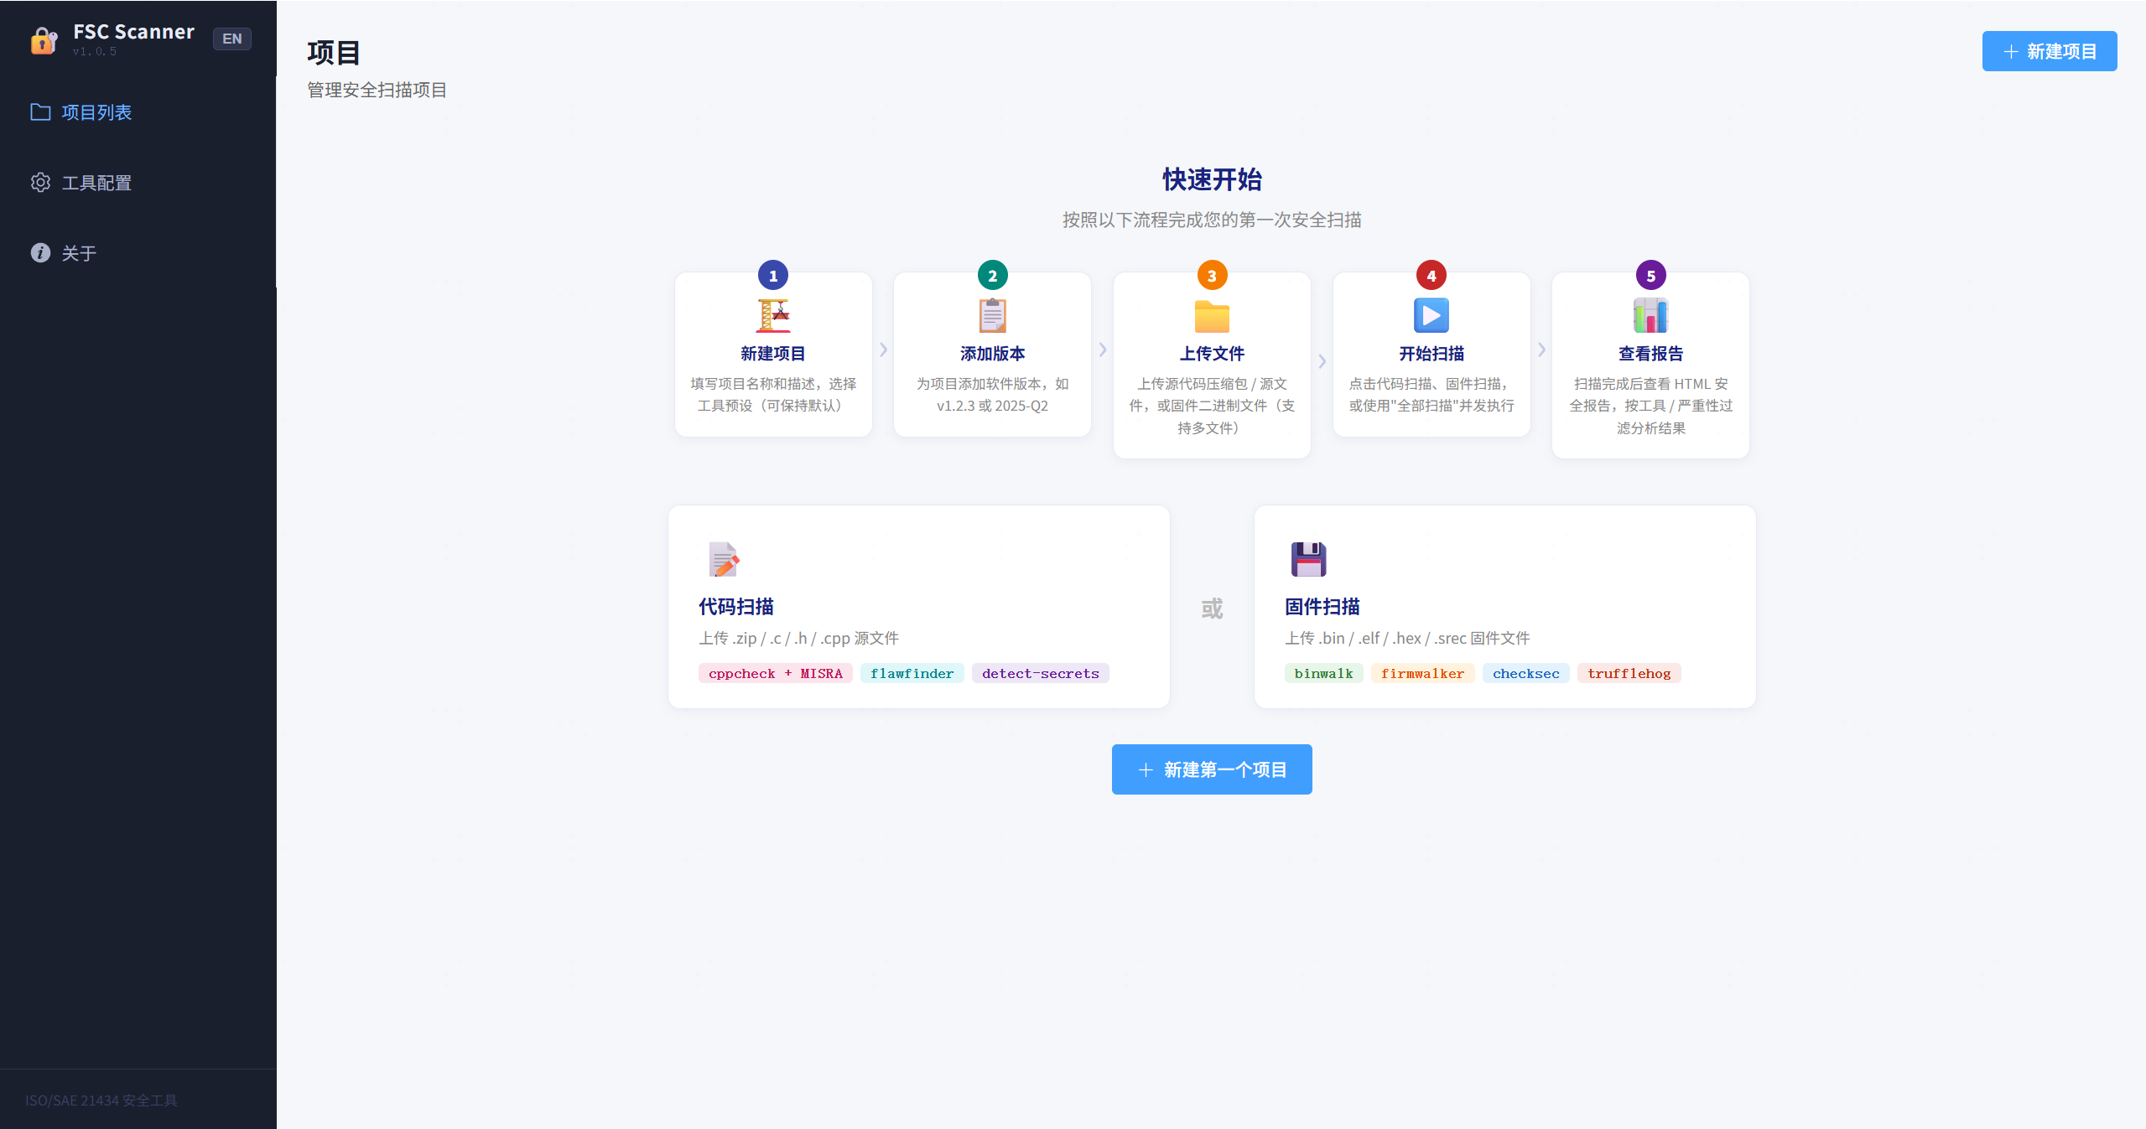
Task: Click the 项目 page heading
Action: pyautogui.click(x=334, y=52)
